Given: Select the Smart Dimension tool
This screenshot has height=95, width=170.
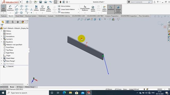Looking at the screenshot, I should 10,8.
